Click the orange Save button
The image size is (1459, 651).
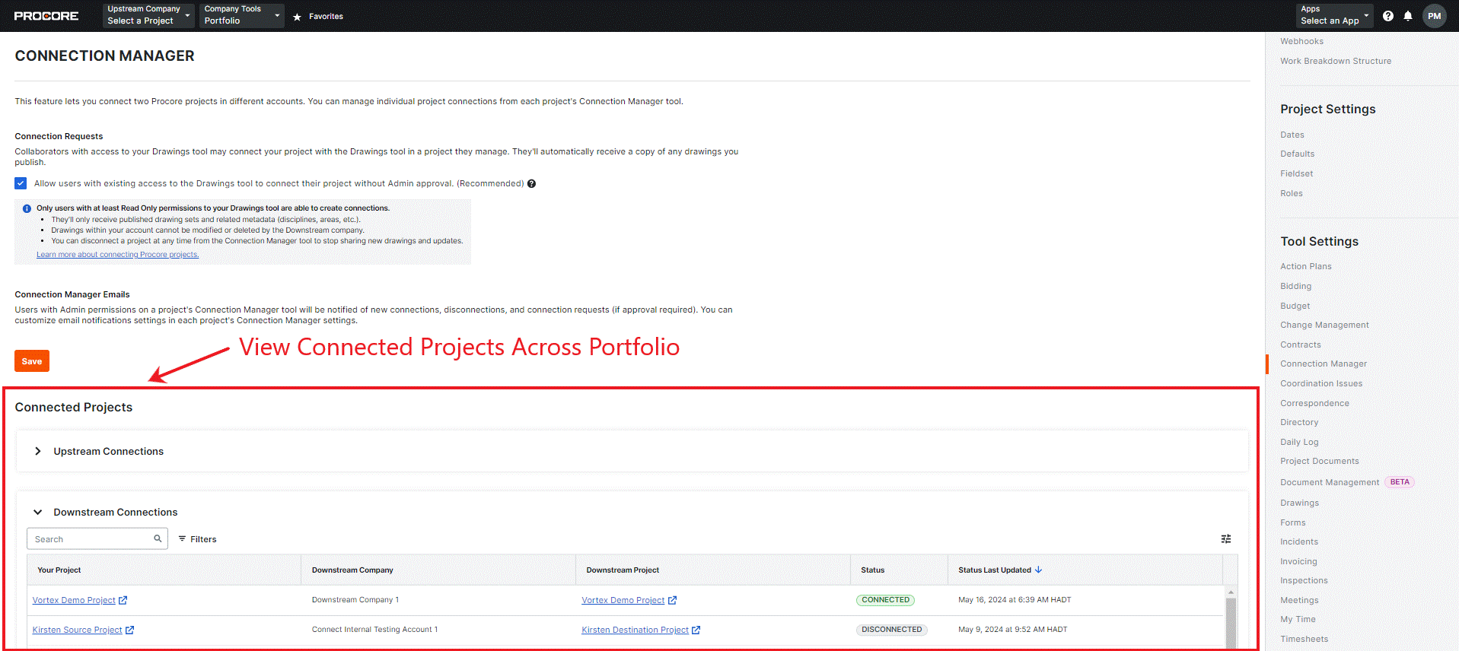[32, 361]
